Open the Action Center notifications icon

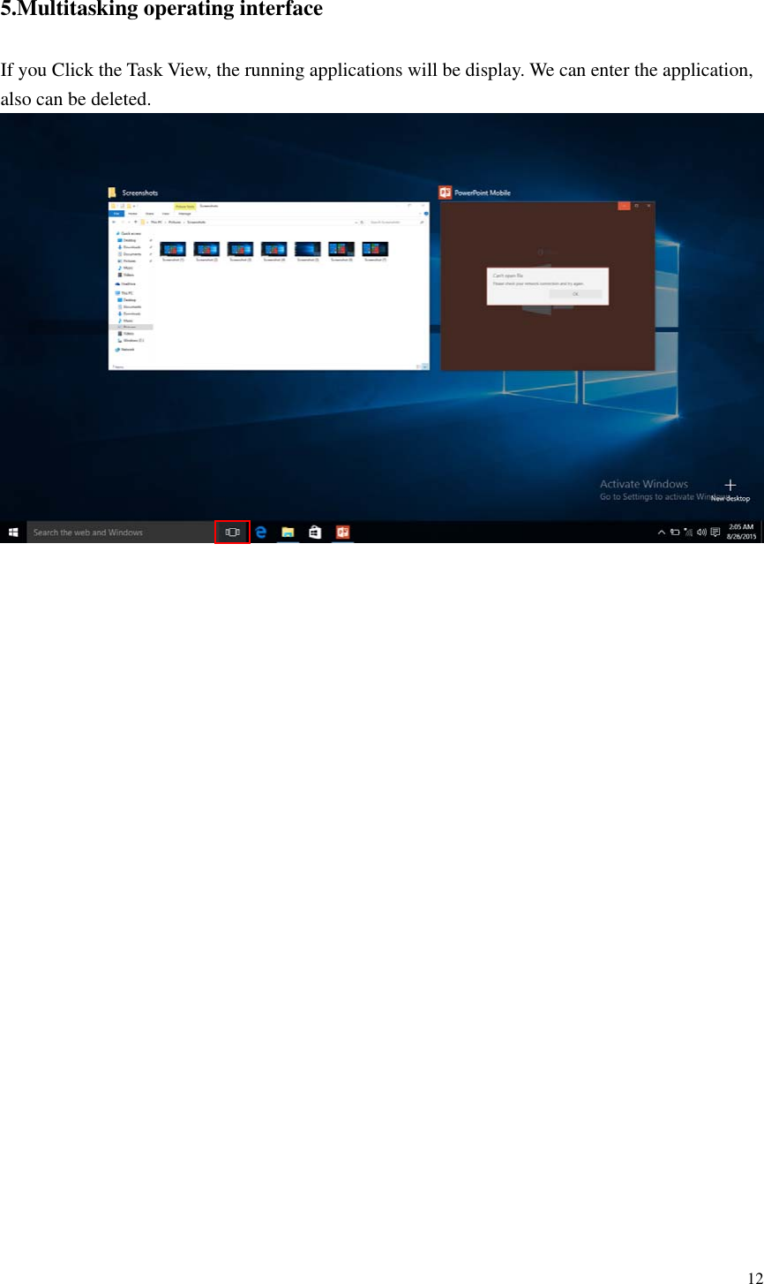715,532
